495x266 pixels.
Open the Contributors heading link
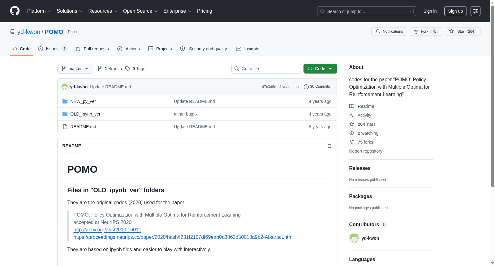tap(368, 225)
